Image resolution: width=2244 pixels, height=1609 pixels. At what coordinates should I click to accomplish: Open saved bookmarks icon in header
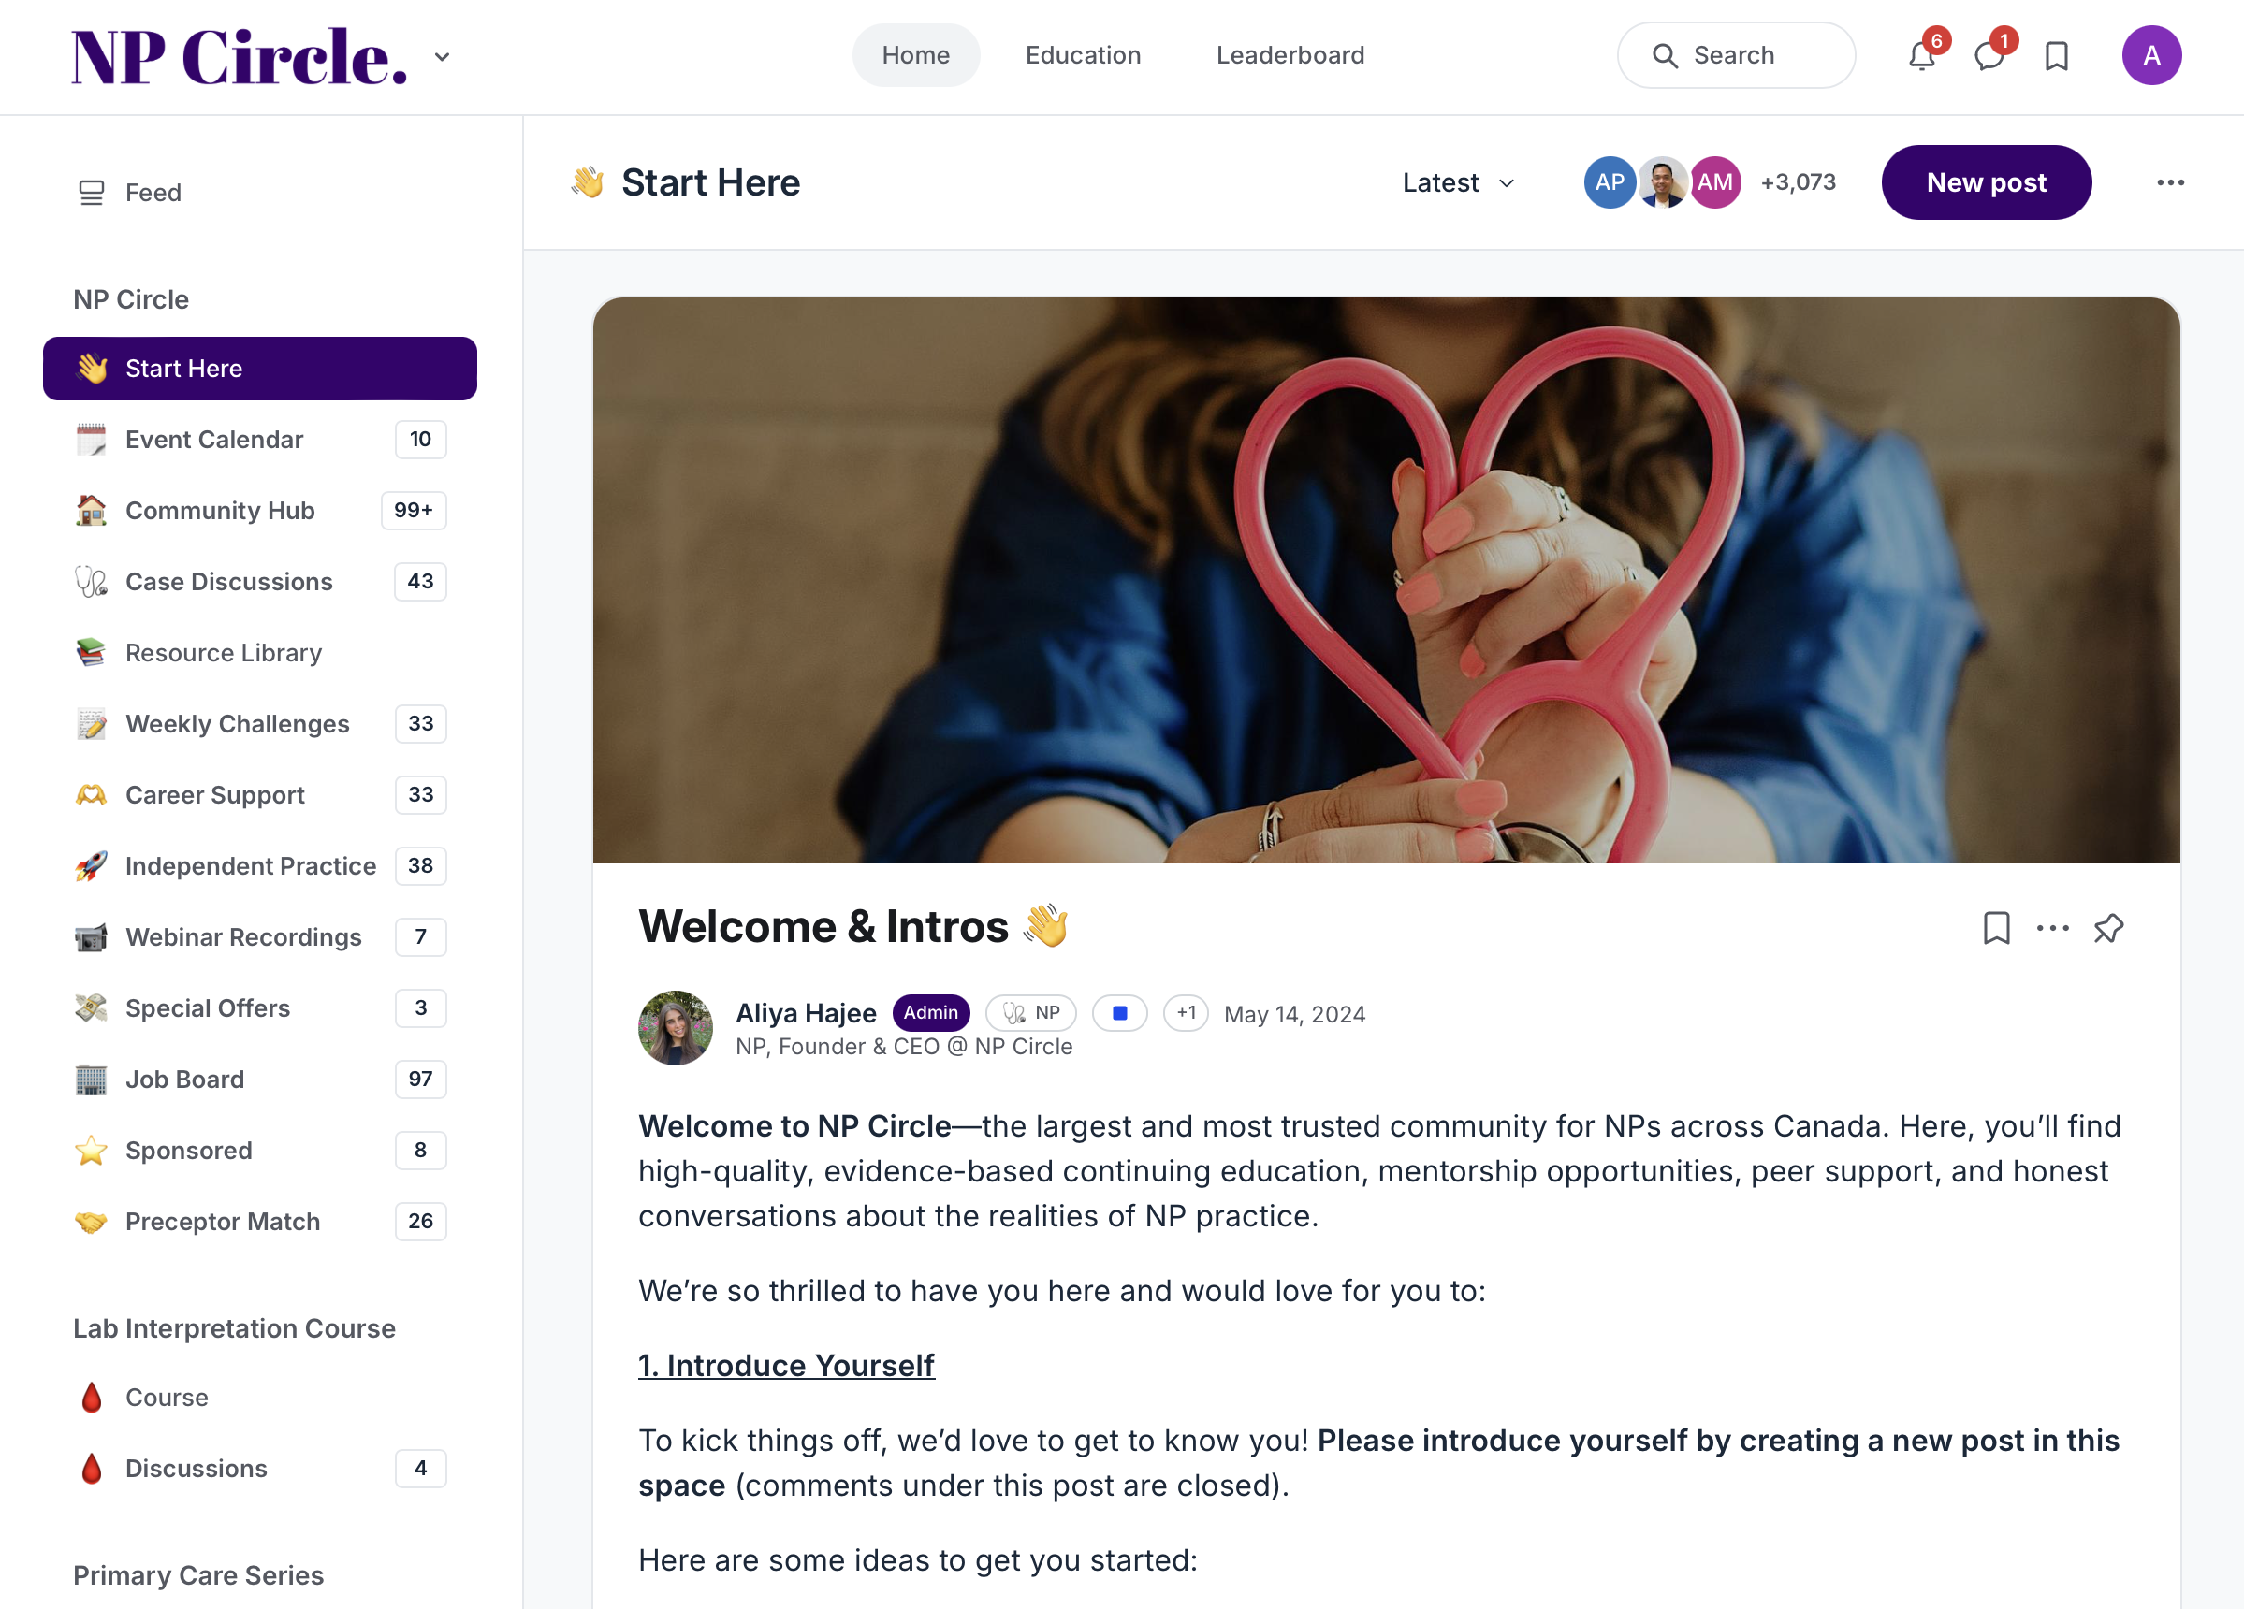tap(2056, 55)
